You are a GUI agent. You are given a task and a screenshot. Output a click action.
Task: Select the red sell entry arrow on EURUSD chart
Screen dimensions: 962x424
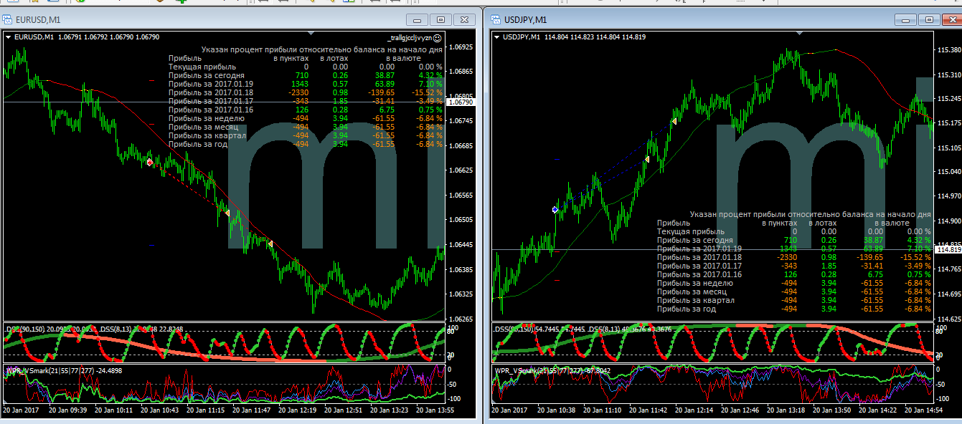click(150, 163)
